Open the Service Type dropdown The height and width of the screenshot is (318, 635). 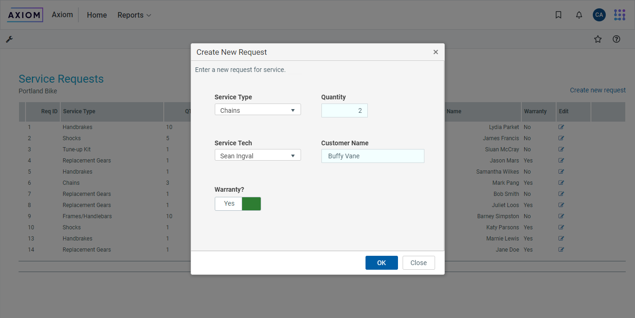coord(257,110)
